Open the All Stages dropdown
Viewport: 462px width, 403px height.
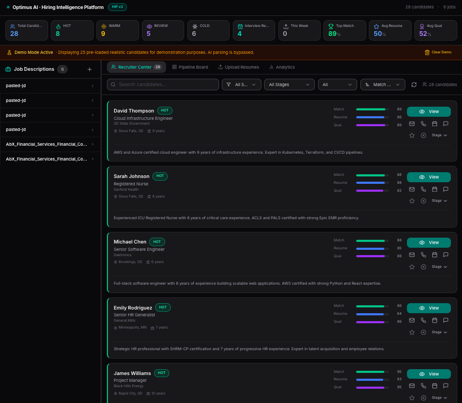289,85
